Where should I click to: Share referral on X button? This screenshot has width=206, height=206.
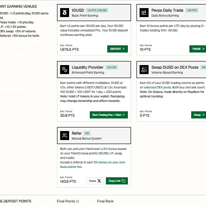point(95,181)
